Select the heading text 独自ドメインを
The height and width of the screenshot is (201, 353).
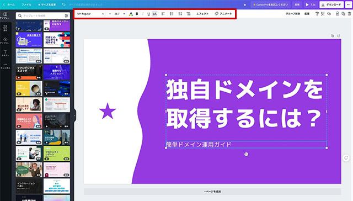pyautogui.click(x=244, y=89)
